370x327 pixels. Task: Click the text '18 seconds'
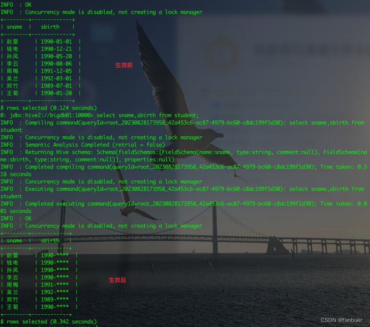[x=16, y=174]
